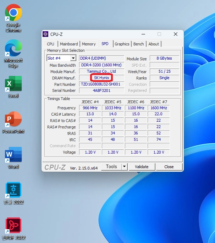Click the JEDEC #4 voltage 1.20 V cell

(x=90, y=152)
